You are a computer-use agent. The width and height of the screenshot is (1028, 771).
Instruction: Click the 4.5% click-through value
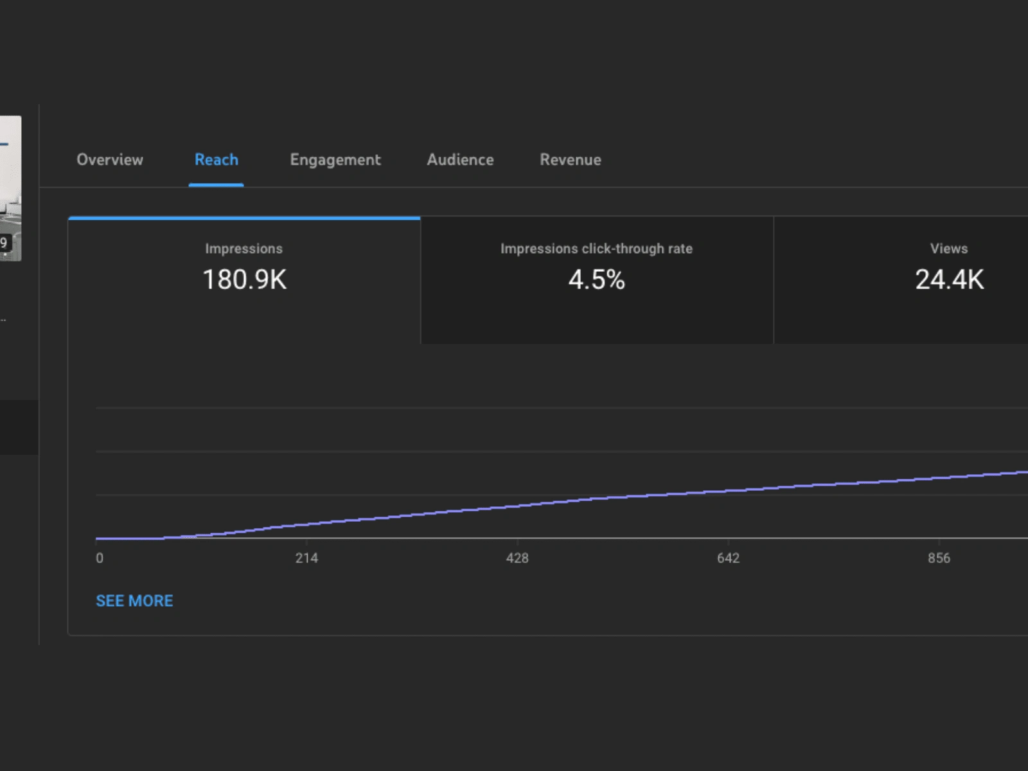pyautogui.click(x=597, y=279)
